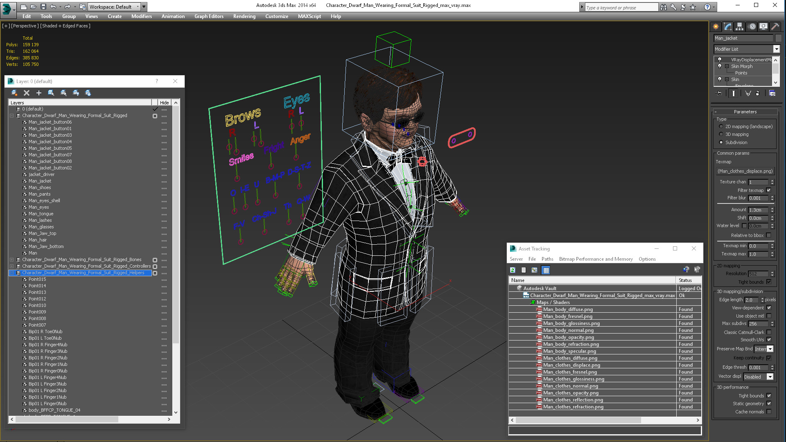Image resolution: width=786 pixels, height=442 pixels.
Task: Click the New Scene icon in quick access toolbar
Action: pos(23,7)
